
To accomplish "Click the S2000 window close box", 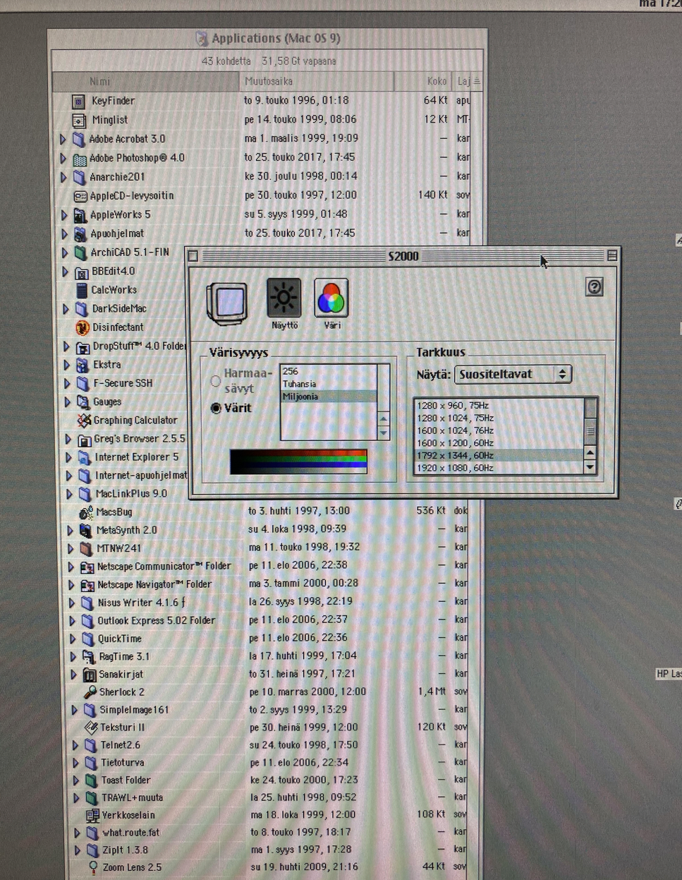I will (x=194, y=256).
